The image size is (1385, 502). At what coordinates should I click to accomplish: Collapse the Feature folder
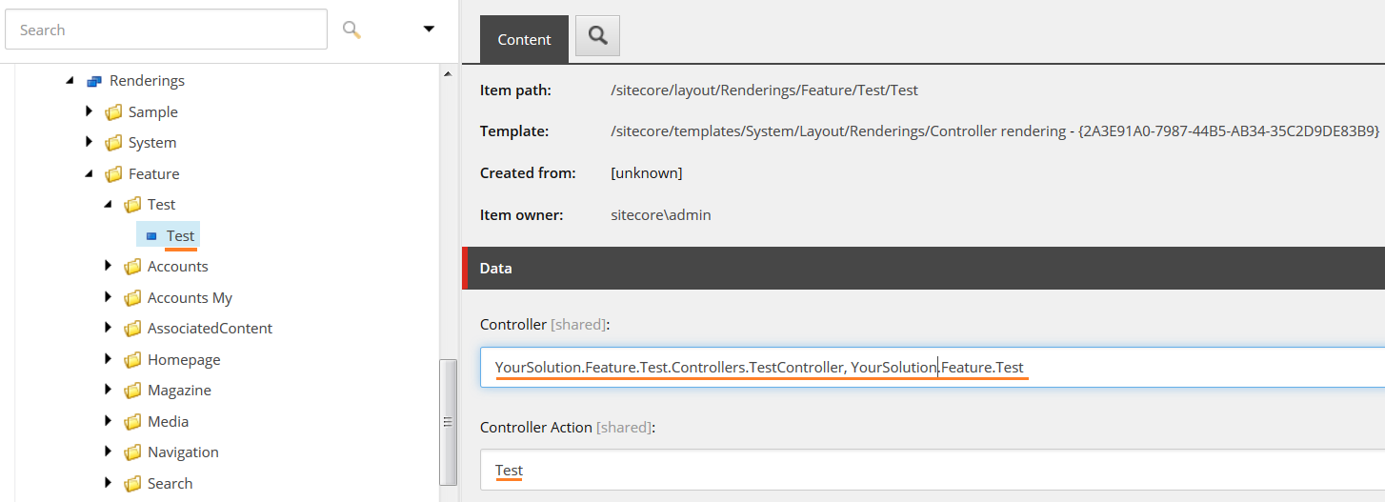(89, 174)
